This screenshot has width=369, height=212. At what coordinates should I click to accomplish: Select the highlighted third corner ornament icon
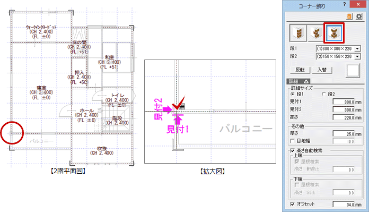[334, 33]
